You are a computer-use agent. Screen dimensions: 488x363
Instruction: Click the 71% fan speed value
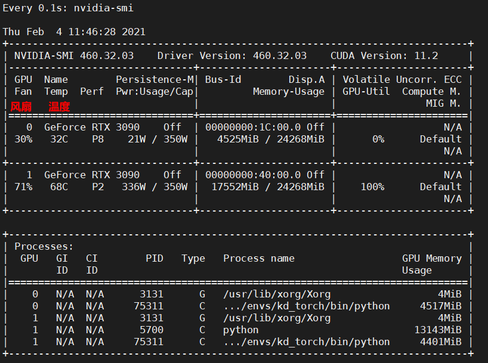pos(23,187)
